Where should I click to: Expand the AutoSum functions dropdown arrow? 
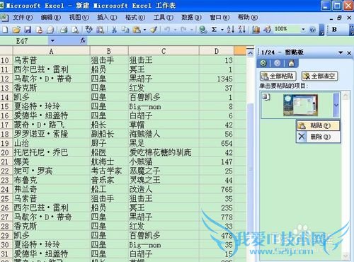[222, 30]
